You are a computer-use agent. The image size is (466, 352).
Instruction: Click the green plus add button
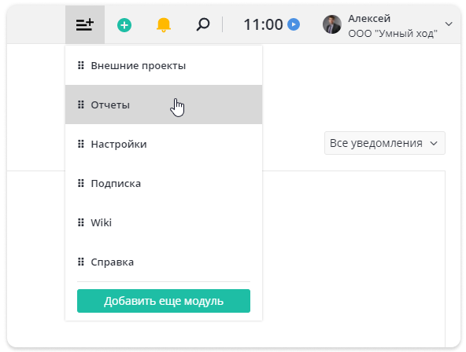point(124,25)
